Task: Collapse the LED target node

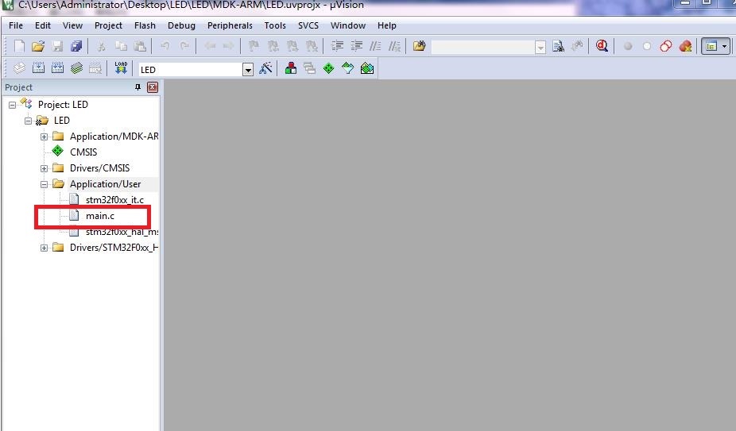Action: click(x=28, y=121)
